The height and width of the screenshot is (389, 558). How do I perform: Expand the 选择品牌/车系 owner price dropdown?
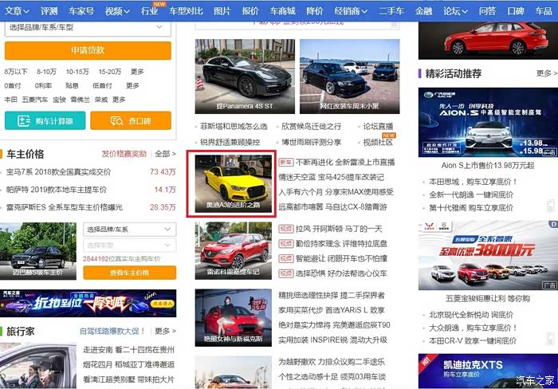128,230
